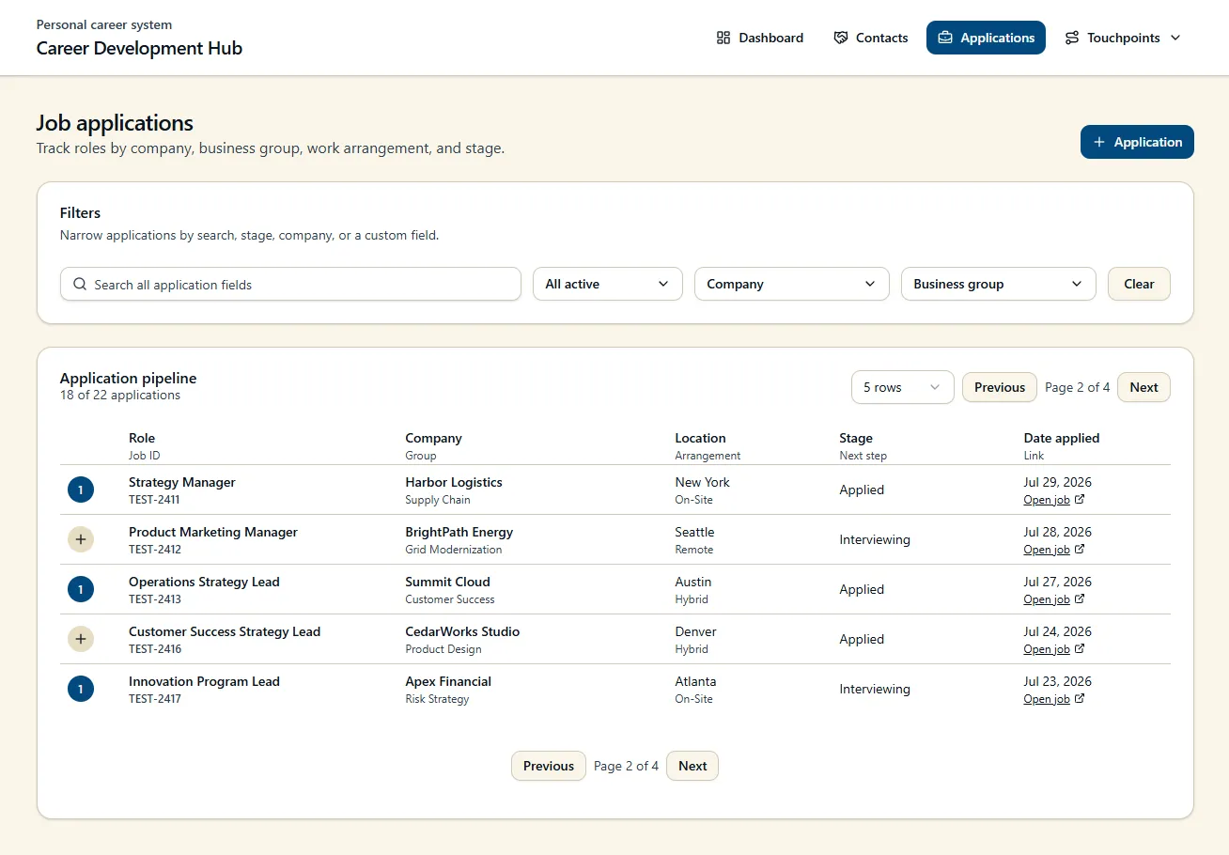Go to the Contacts tab
Screen dimensions: 1229x855
(871, 38)
